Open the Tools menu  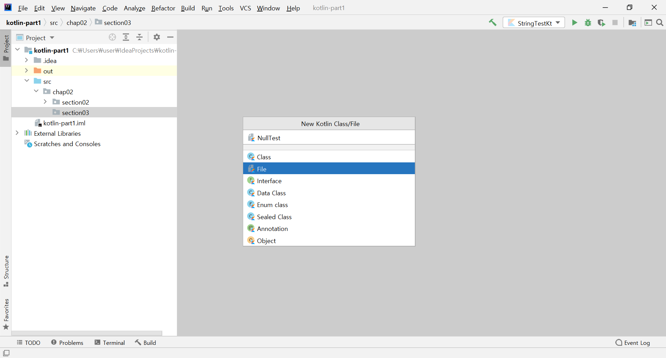pos(226,8)
